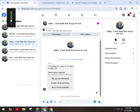Expand Chat members section
This screenshot has height=112, width=140.
point(120,53)
